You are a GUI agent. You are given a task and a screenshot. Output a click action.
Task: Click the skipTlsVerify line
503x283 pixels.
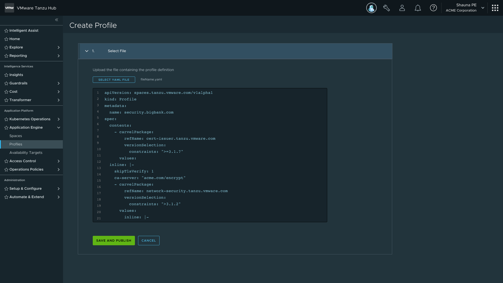point(134,171)
